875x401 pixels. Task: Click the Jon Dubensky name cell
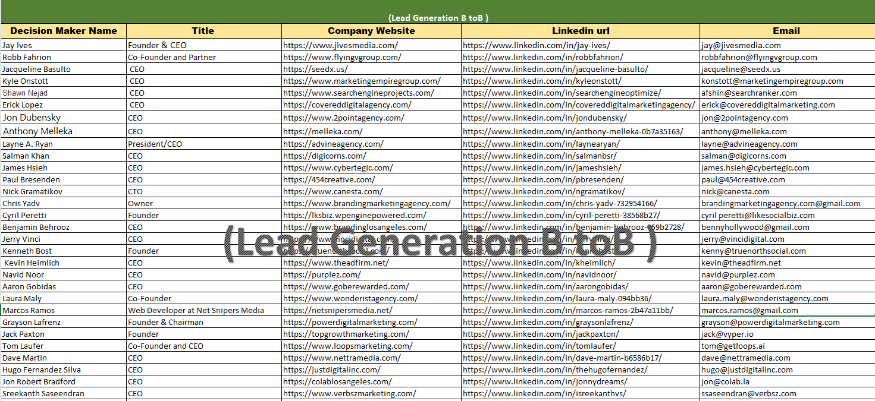64,118
